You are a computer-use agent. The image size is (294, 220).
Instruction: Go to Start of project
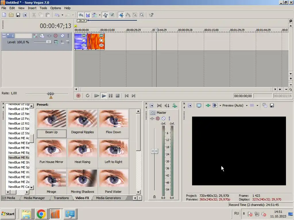point(127,96)
